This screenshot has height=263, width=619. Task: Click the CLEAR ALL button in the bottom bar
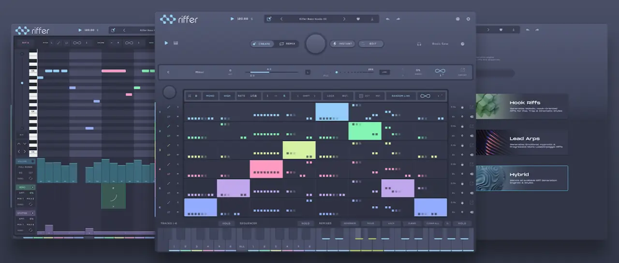pyautogui.click(x=433, y=223)
